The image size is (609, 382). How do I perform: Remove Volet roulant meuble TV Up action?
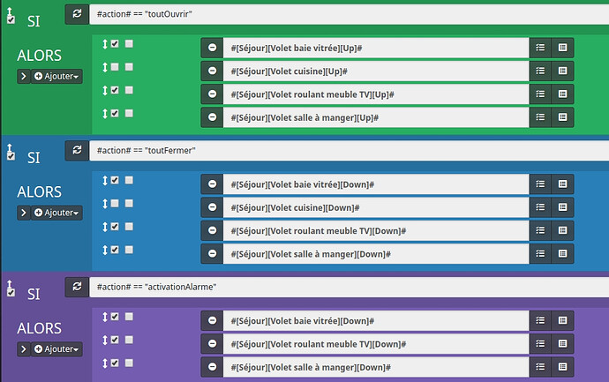(212, 94)
